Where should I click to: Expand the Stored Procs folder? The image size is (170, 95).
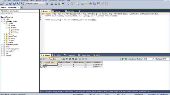[4, 36]
